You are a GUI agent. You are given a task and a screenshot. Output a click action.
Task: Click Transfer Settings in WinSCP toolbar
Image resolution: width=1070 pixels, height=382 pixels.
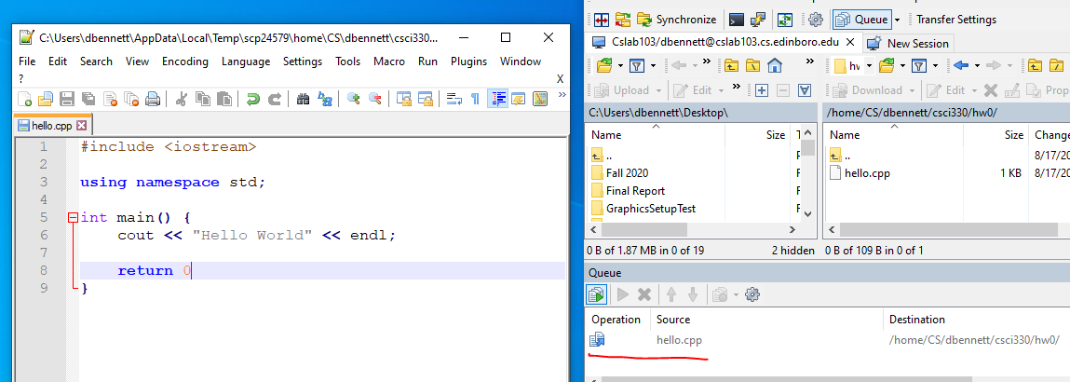(956, 19)
